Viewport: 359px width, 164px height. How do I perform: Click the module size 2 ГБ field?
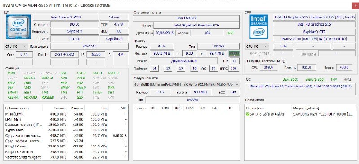tap(160, 92)
